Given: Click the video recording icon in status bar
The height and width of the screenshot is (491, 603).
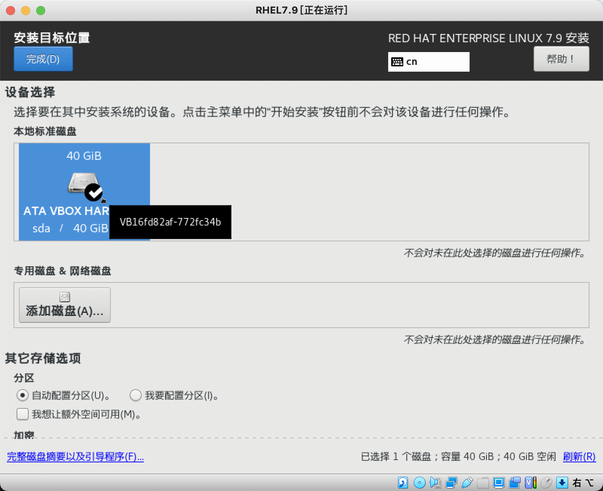Looking at the screenshot, I should click(x=514, y=482).
